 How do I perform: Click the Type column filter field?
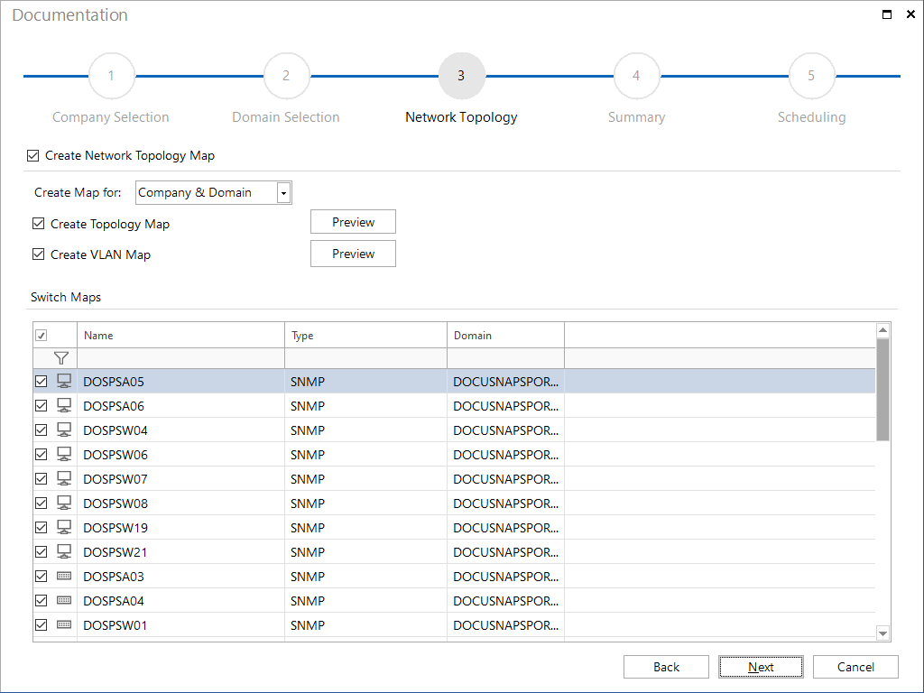(x=366, y=358)
